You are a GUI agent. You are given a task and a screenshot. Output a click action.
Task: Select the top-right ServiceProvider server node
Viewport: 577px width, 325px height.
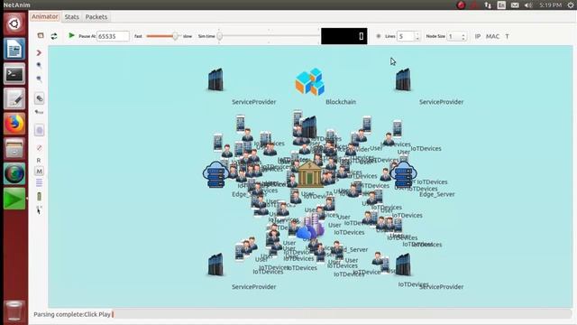(403, 79)
